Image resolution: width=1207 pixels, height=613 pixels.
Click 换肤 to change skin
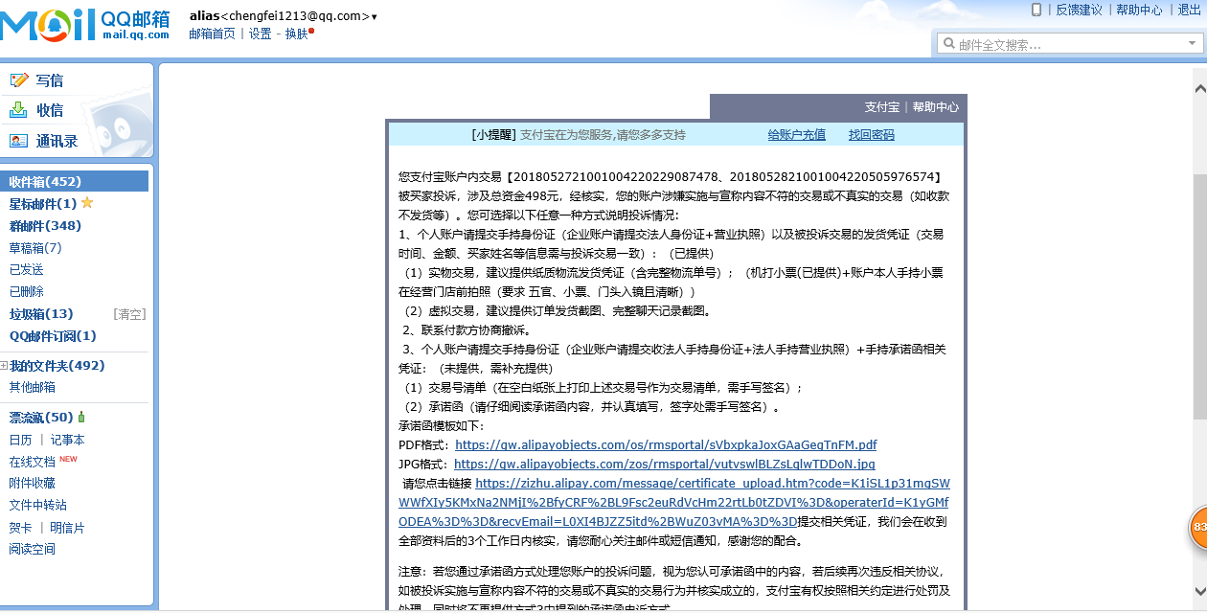pos(297,34)
